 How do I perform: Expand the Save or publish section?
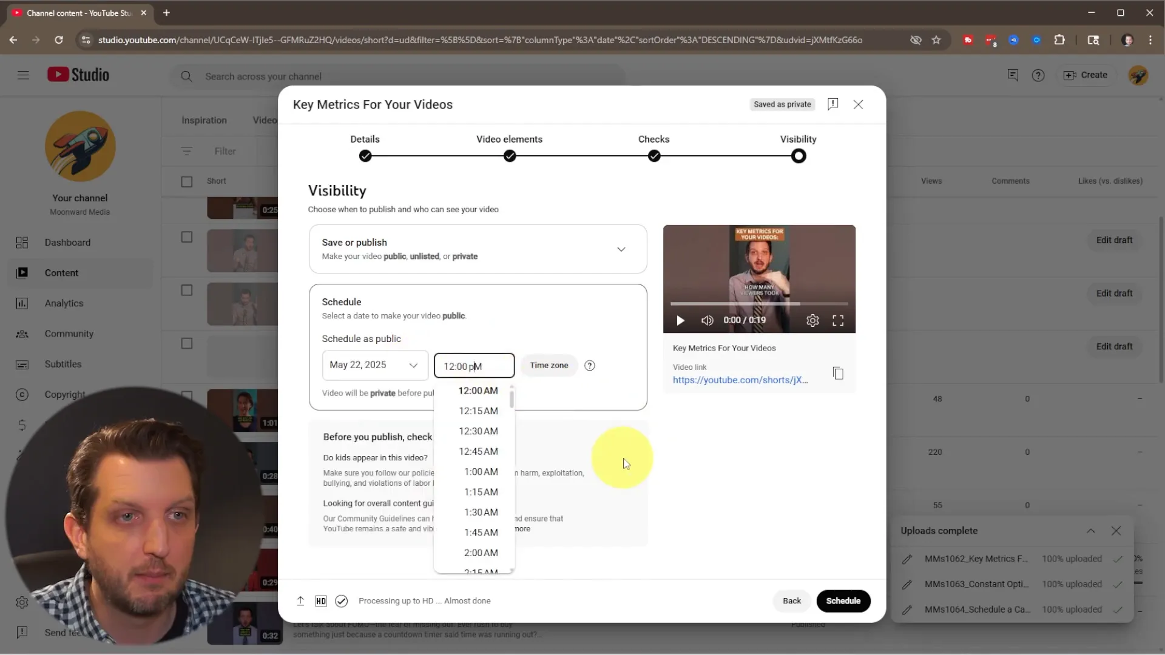(x=478, y=249)
